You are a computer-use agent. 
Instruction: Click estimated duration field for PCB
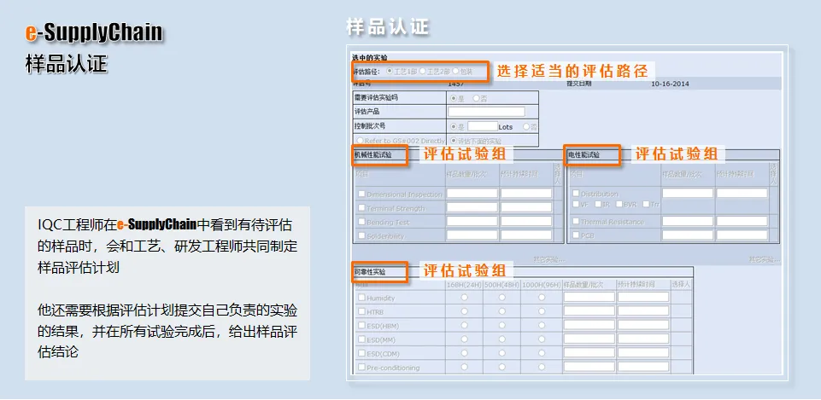click(742, 235)
